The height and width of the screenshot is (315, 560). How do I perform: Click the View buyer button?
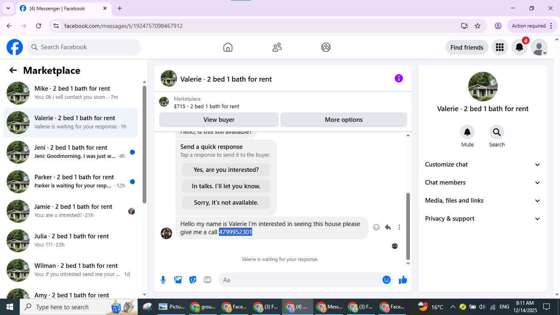coord(219,120)
